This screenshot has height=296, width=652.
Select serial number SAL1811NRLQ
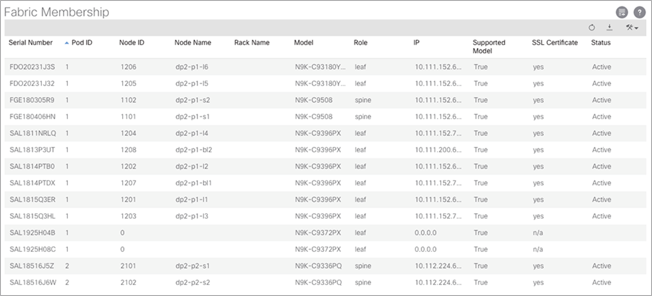click(x=33, y=133)
